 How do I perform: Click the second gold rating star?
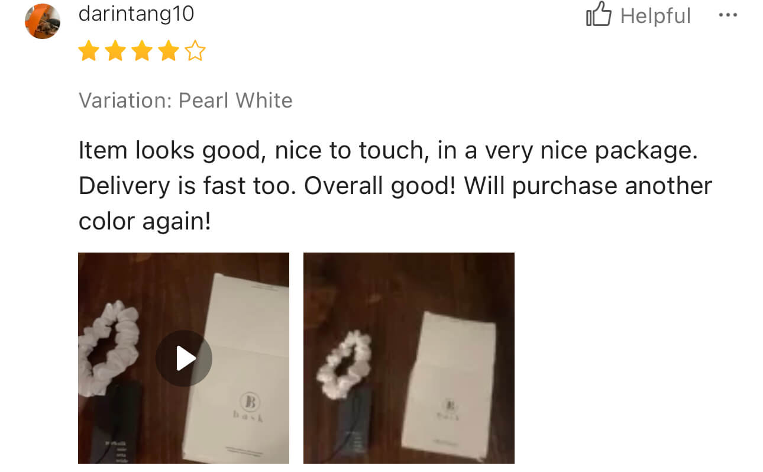tap(115, 51)
